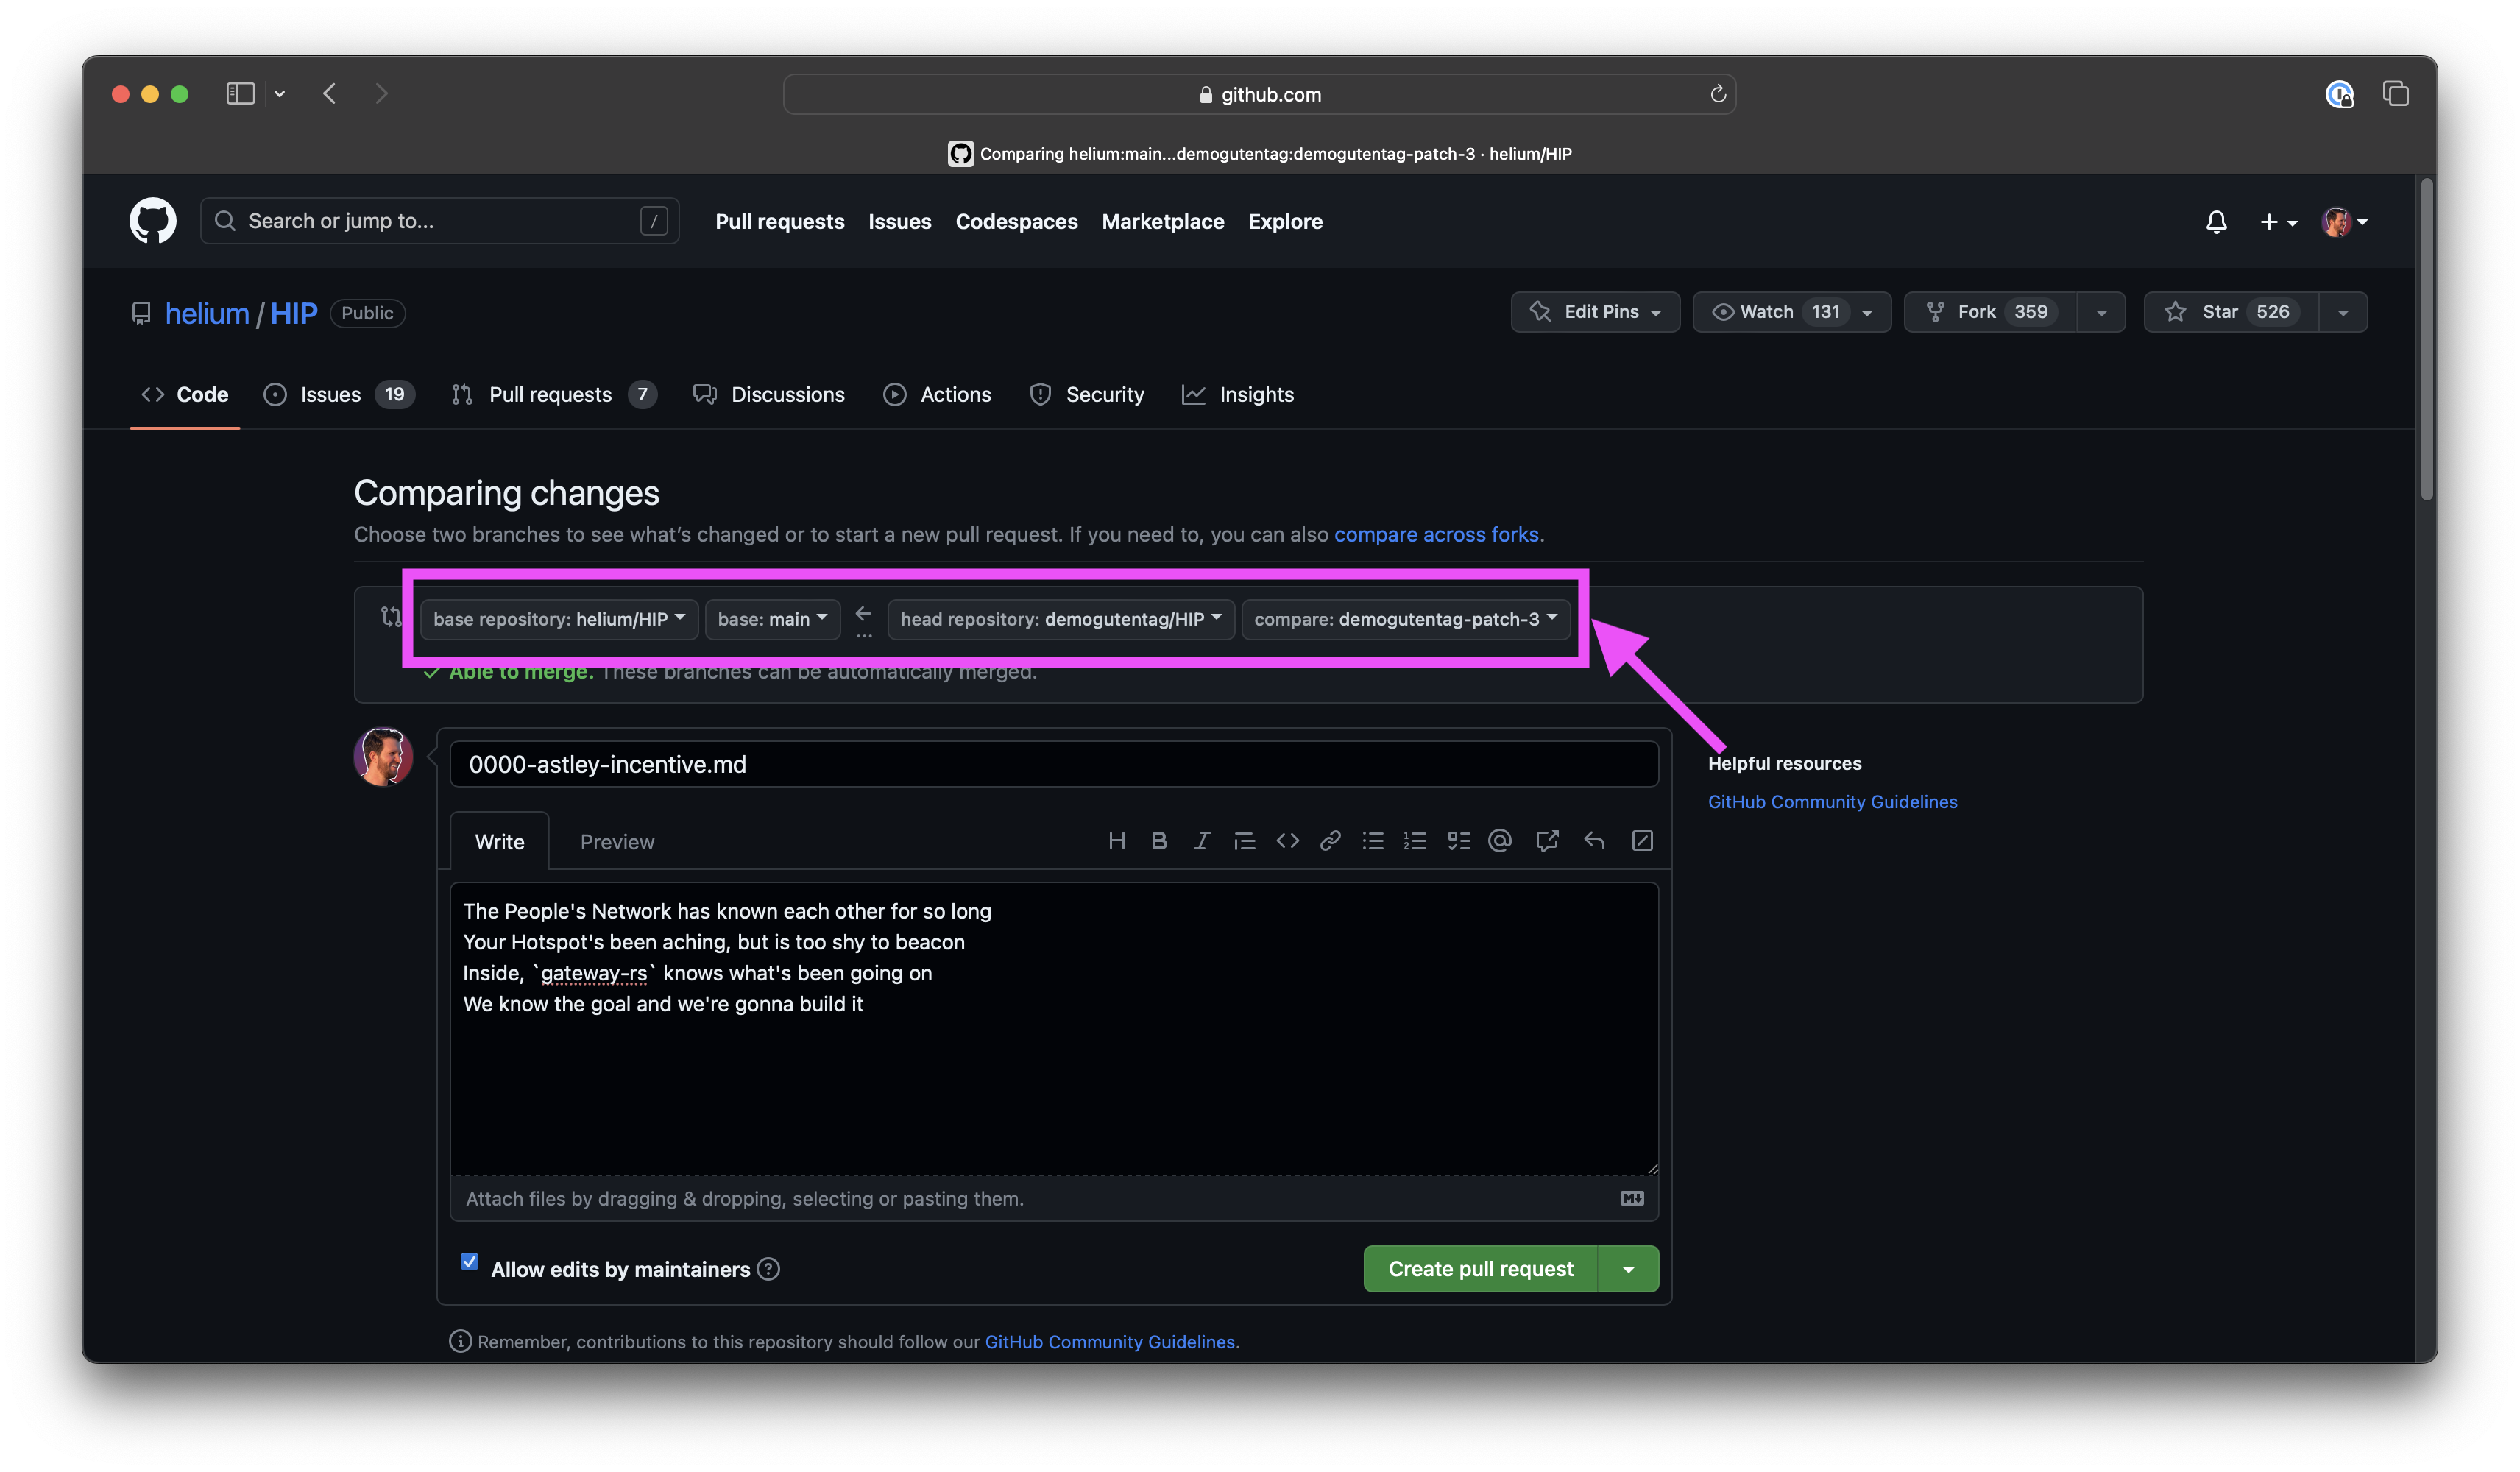The image size is (2520, 1472).
Task: Insert a link with the link icon
Action: point(1330,841)
